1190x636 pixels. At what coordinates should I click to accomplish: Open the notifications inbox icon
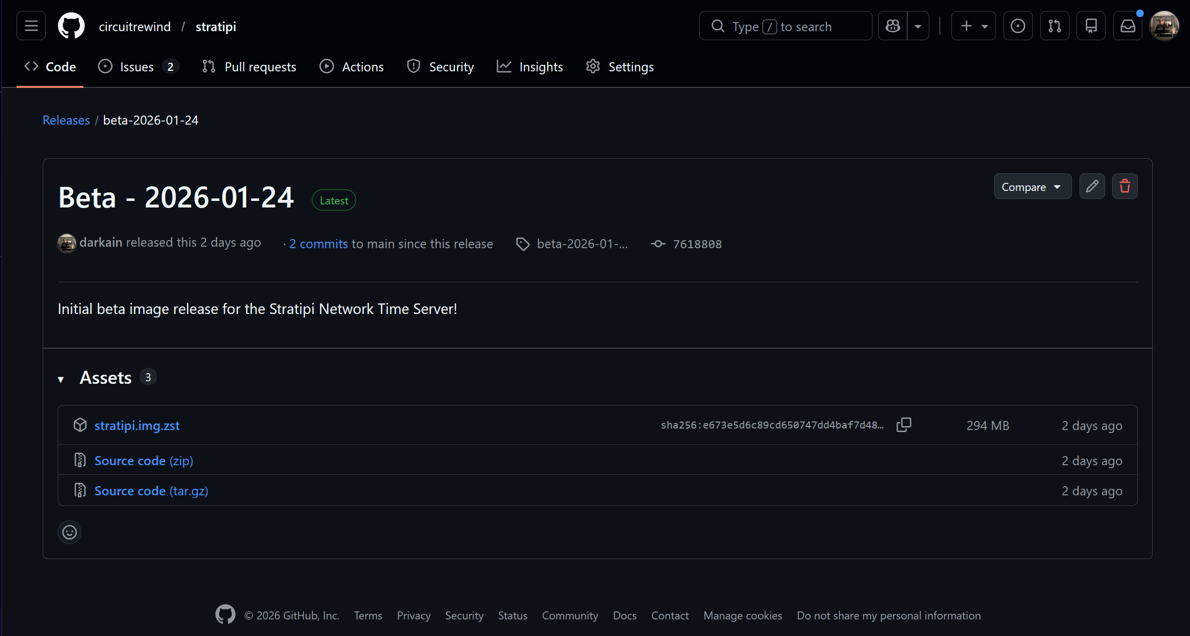(x=1128, y=26)
